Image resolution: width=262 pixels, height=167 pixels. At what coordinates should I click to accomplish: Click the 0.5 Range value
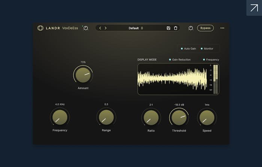tap(106, 104)
